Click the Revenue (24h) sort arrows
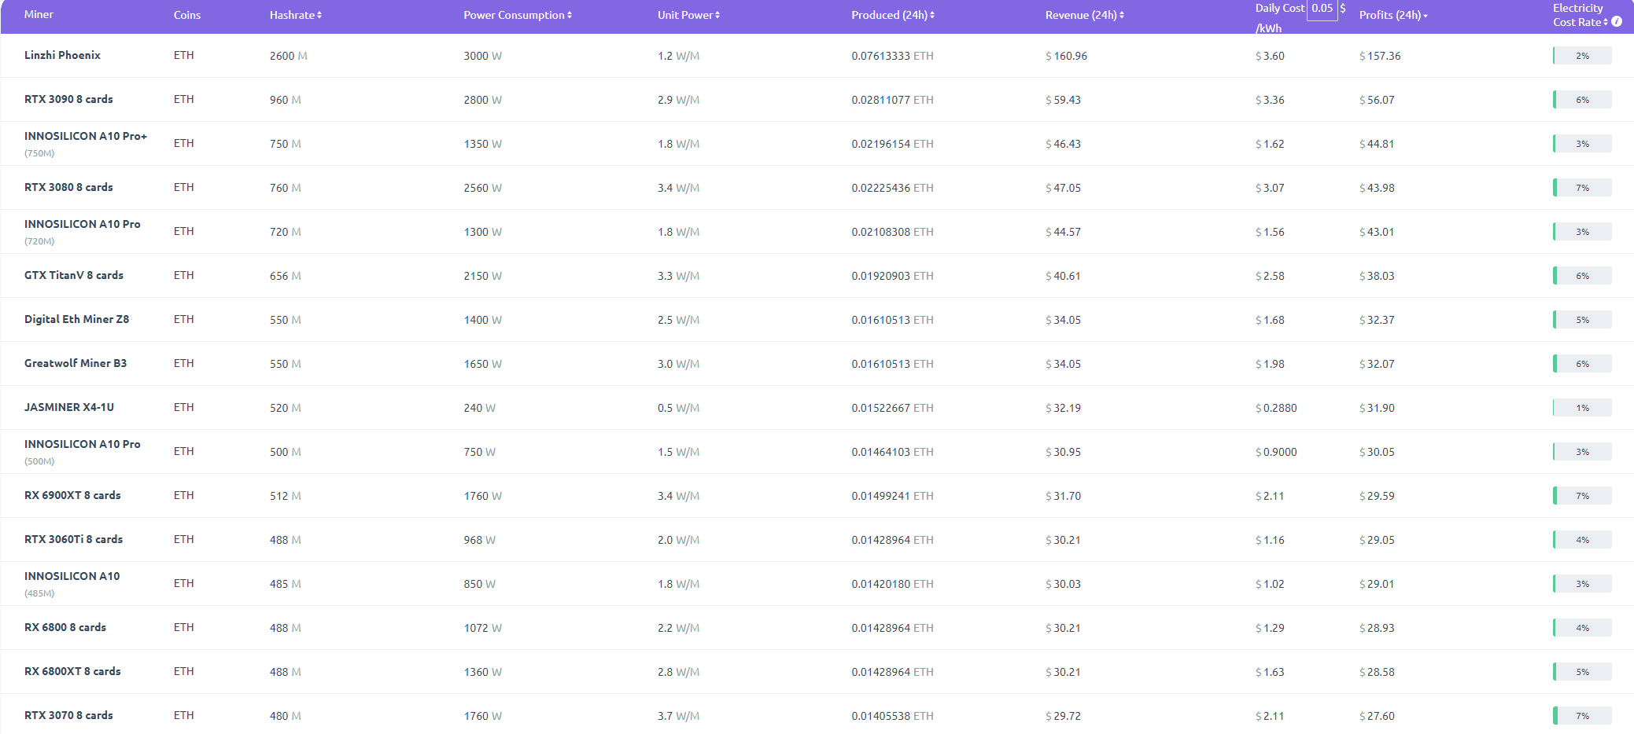1634x734 pixels. pos(1122,16)
